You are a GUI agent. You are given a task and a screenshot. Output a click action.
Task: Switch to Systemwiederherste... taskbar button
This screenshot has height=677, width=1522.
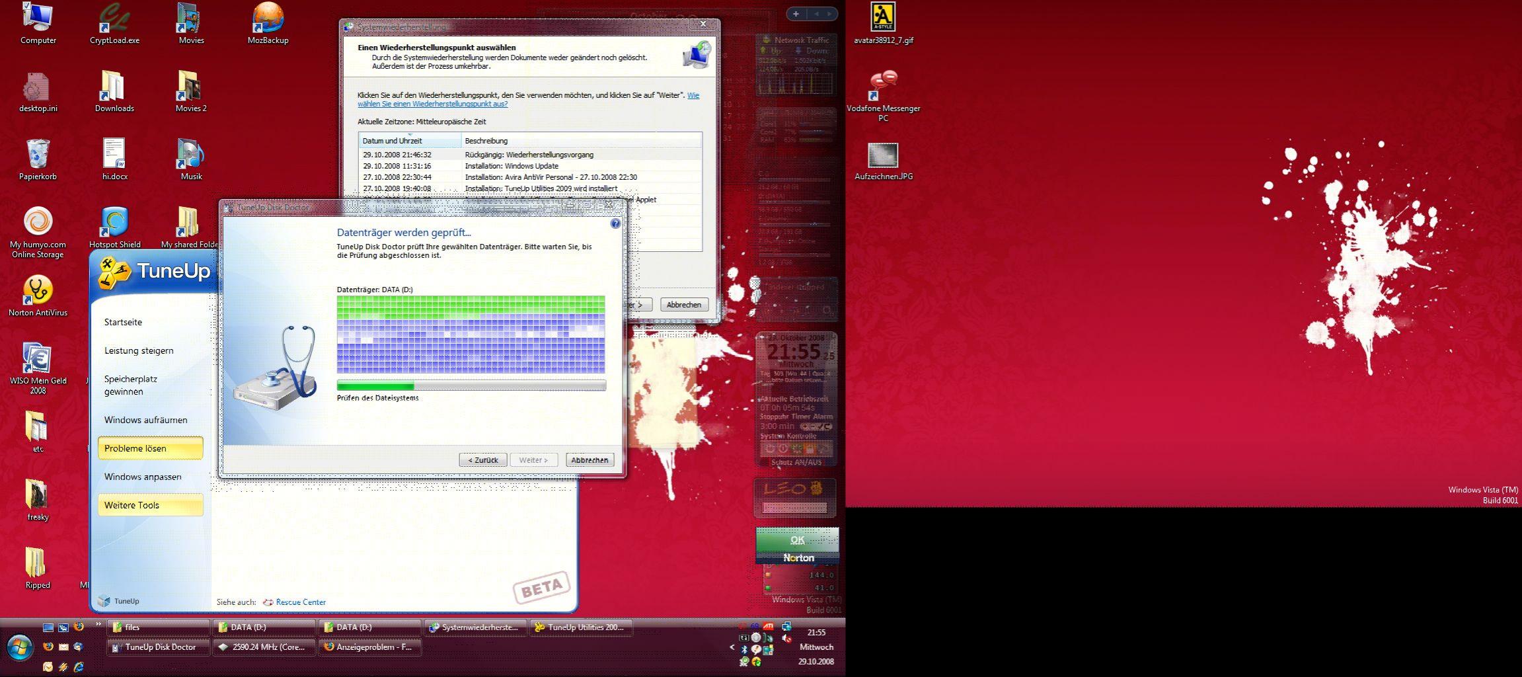pos(475,627)
